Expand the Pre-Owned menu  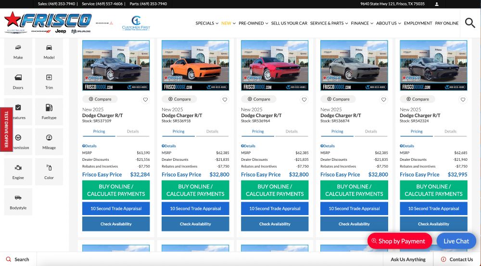pyautogui.click(x=253, y=23)
